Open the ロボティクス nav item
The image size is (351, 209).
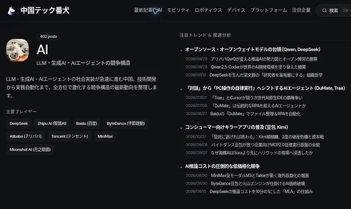coord(208,10)
